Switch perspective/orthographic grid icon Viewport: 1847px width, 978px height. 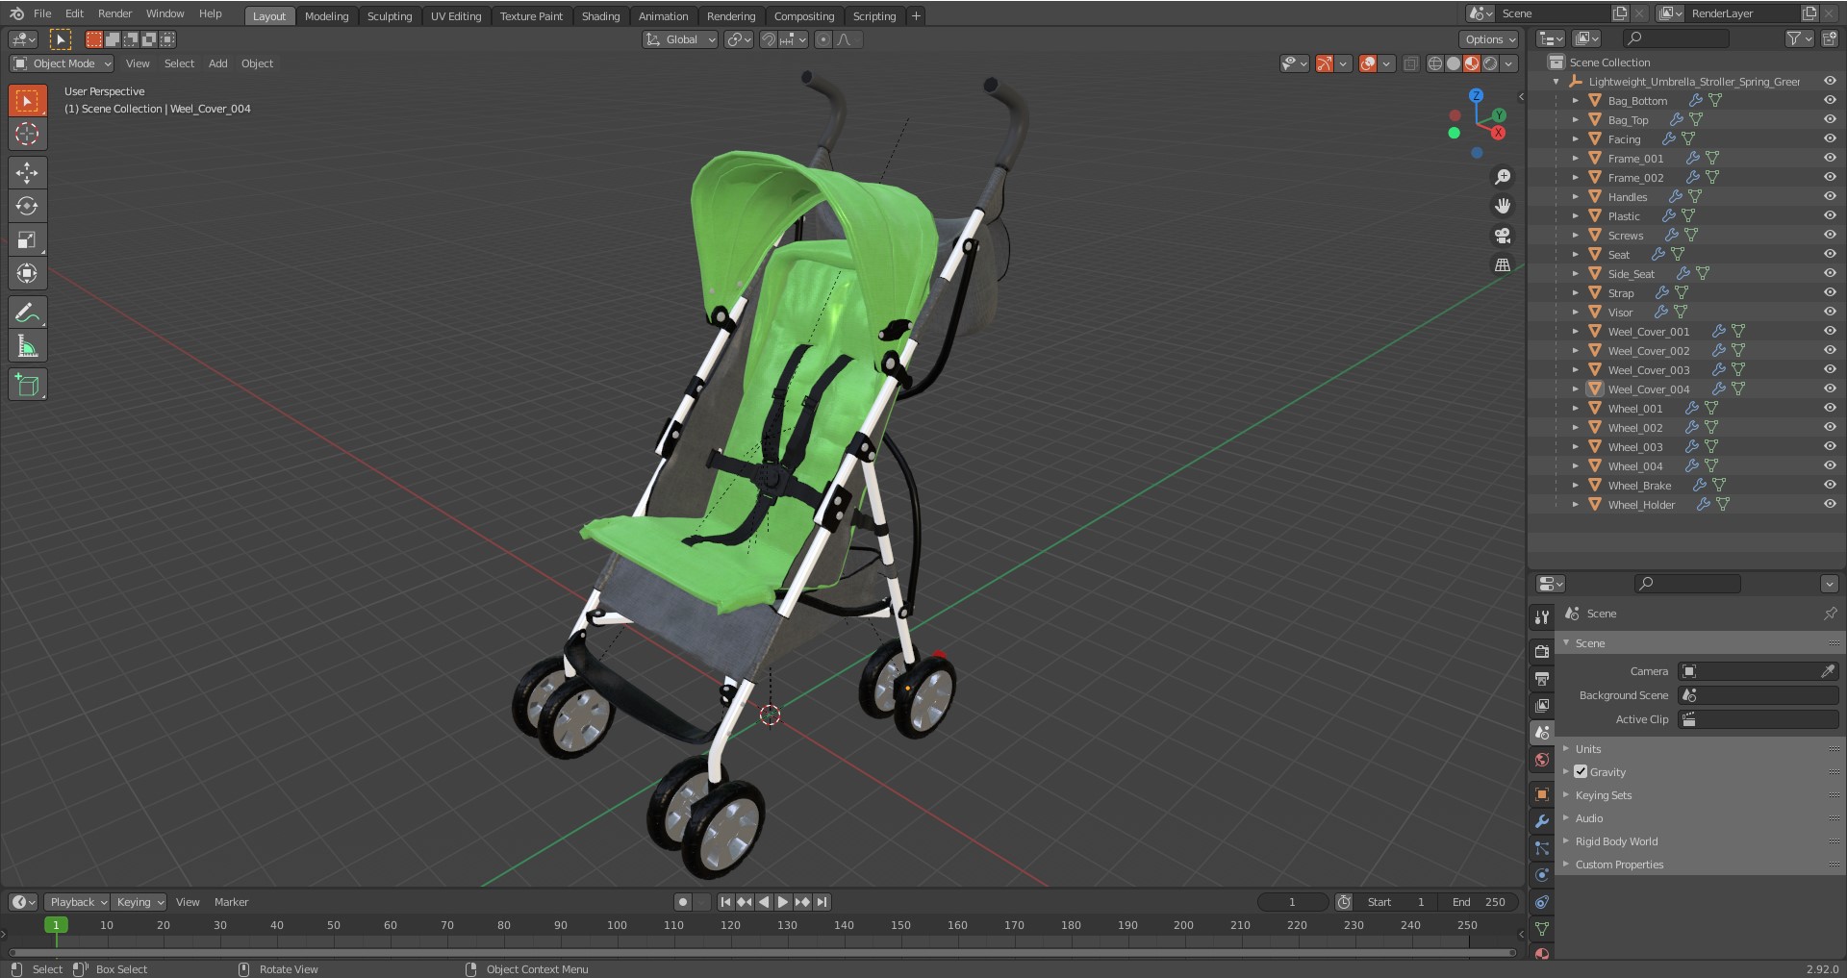(1502, 264)
